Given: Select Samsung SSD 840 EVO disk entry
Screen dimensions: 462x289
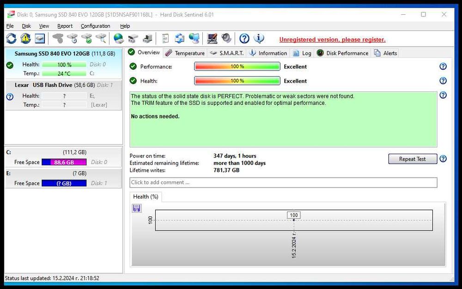Looking at the screenshot, I should (x=63, y=64).
